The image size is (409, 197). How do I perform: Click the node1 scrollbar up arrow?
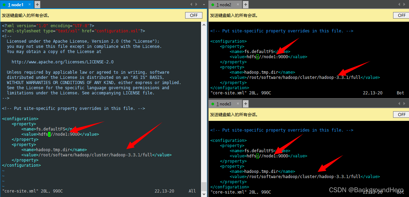pos(204,24)
